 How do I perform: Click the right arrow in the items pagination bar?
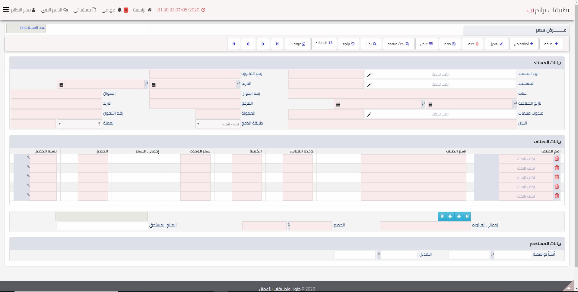click(459, 216)
